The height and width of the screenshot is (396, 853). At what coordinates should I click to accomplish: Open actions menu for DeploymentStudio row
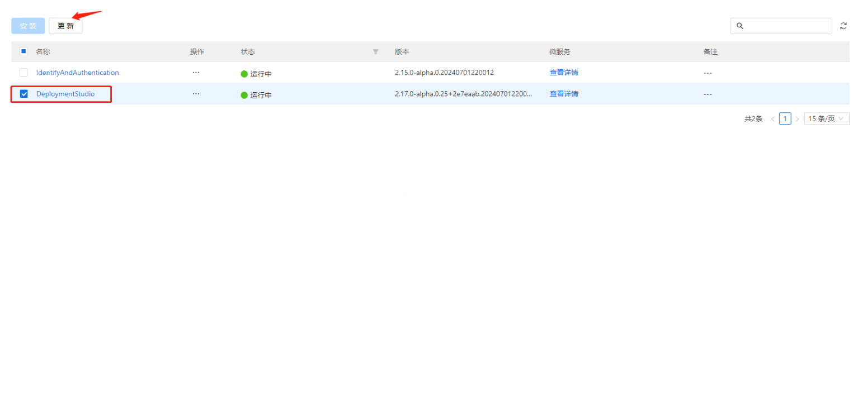coord(196,93)
